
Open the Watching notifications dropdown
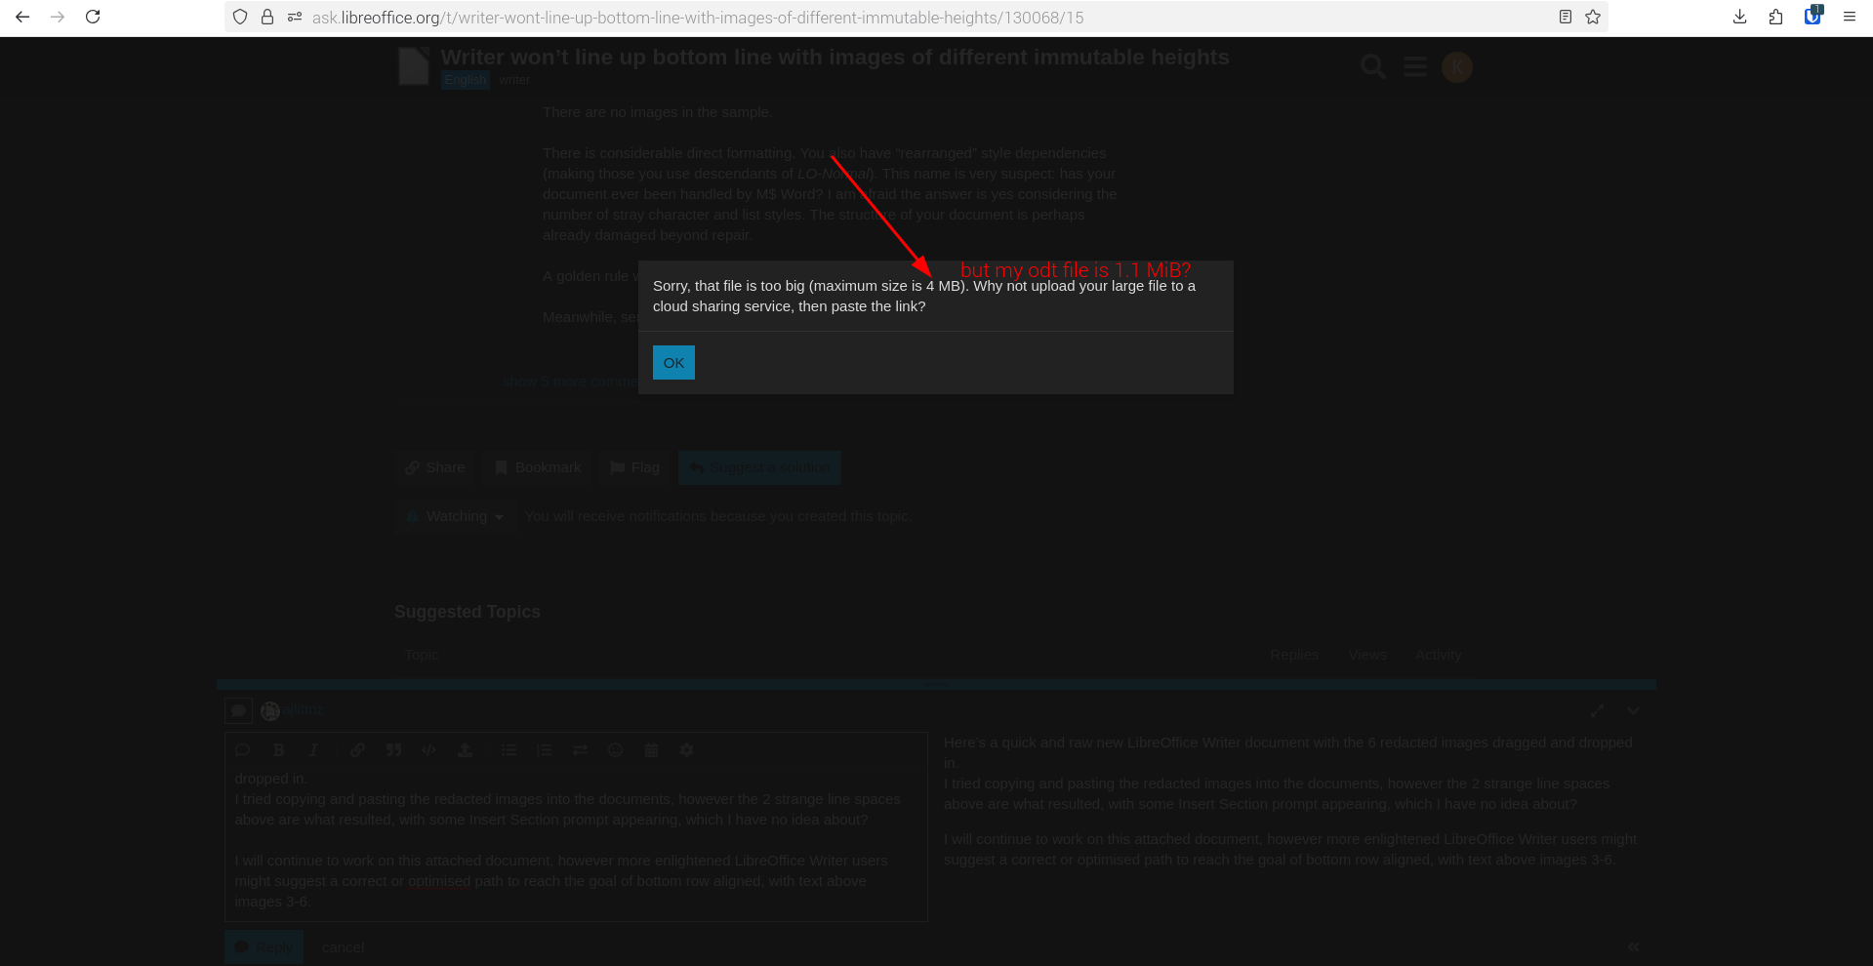[x=455, y=516]
